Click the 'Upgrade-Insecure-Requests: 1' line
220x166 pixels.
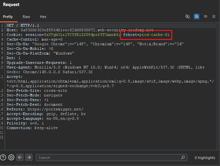point(39,63)
